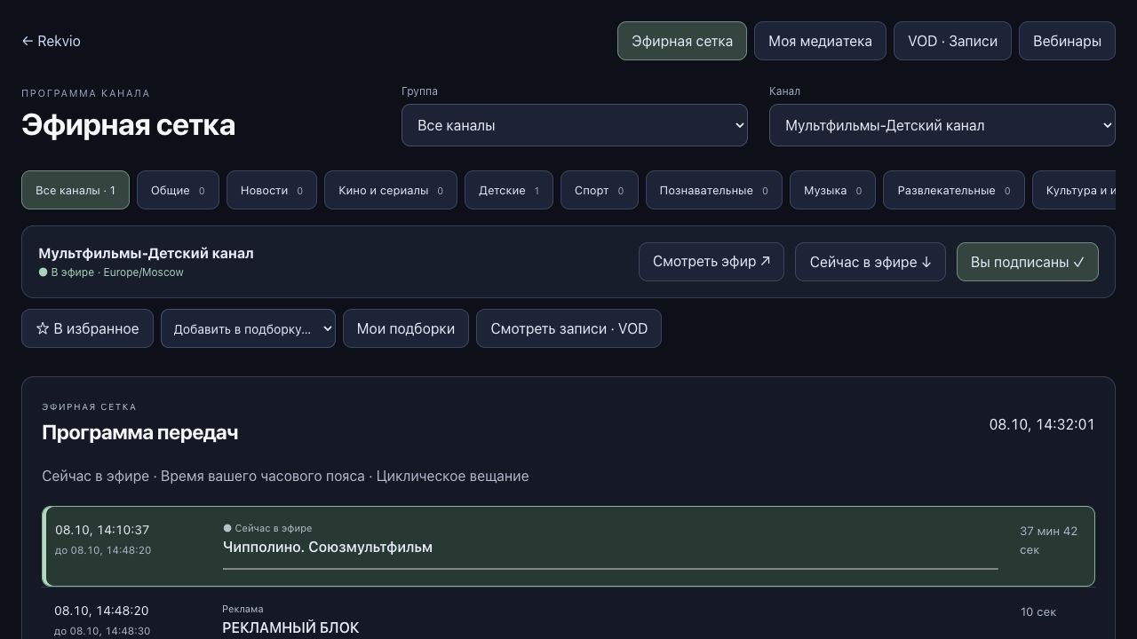Click Смотреть записи · VOD button
The width and height of the screenshot is (1137, 639).
click(x=568, y=328)
